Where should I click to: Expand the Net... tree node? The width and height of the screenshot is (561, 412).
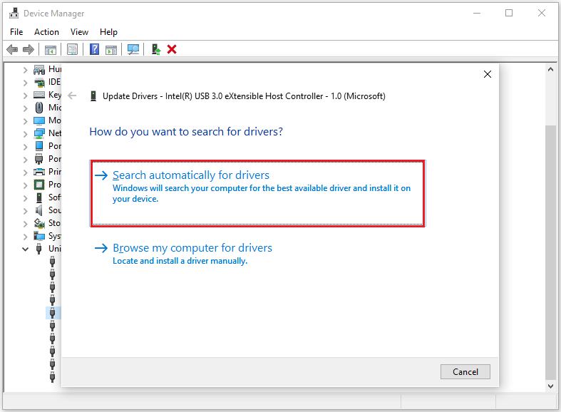tap(25, 134)
